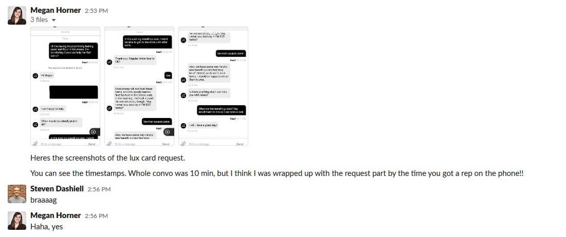Click Send in the third screenshot
The image size is (566, 237).
240,144
